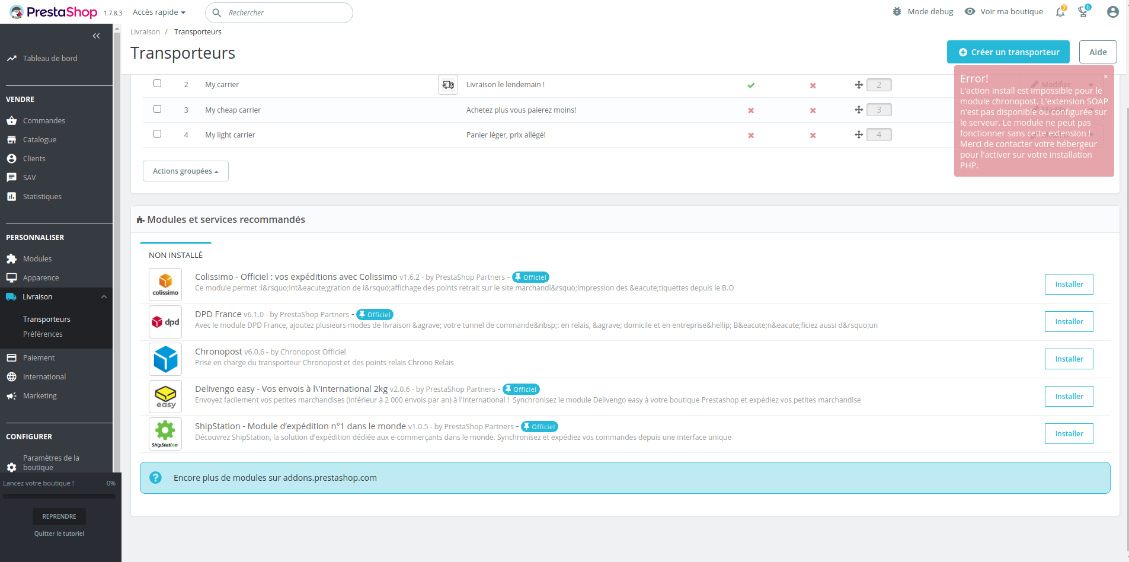This screenshot has width=1129, height=562.
Task: Open the Accès rapide dropdown
Action: click(159, 12)
